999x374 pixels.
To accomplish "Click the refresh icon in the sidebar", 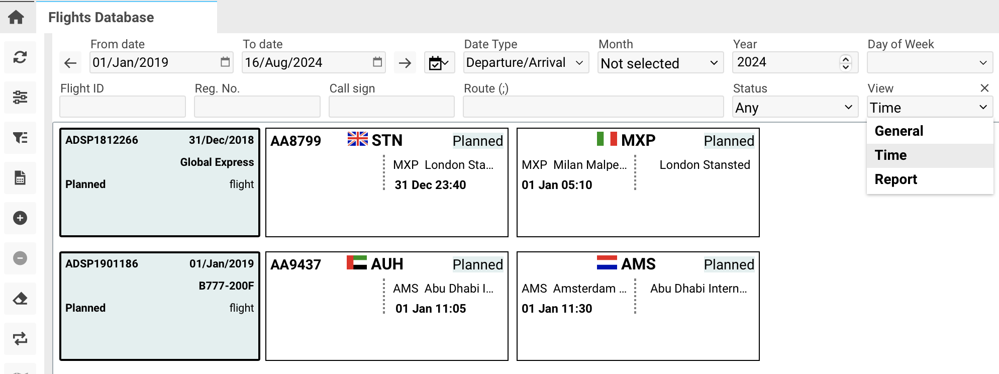I will pos(20,57).
